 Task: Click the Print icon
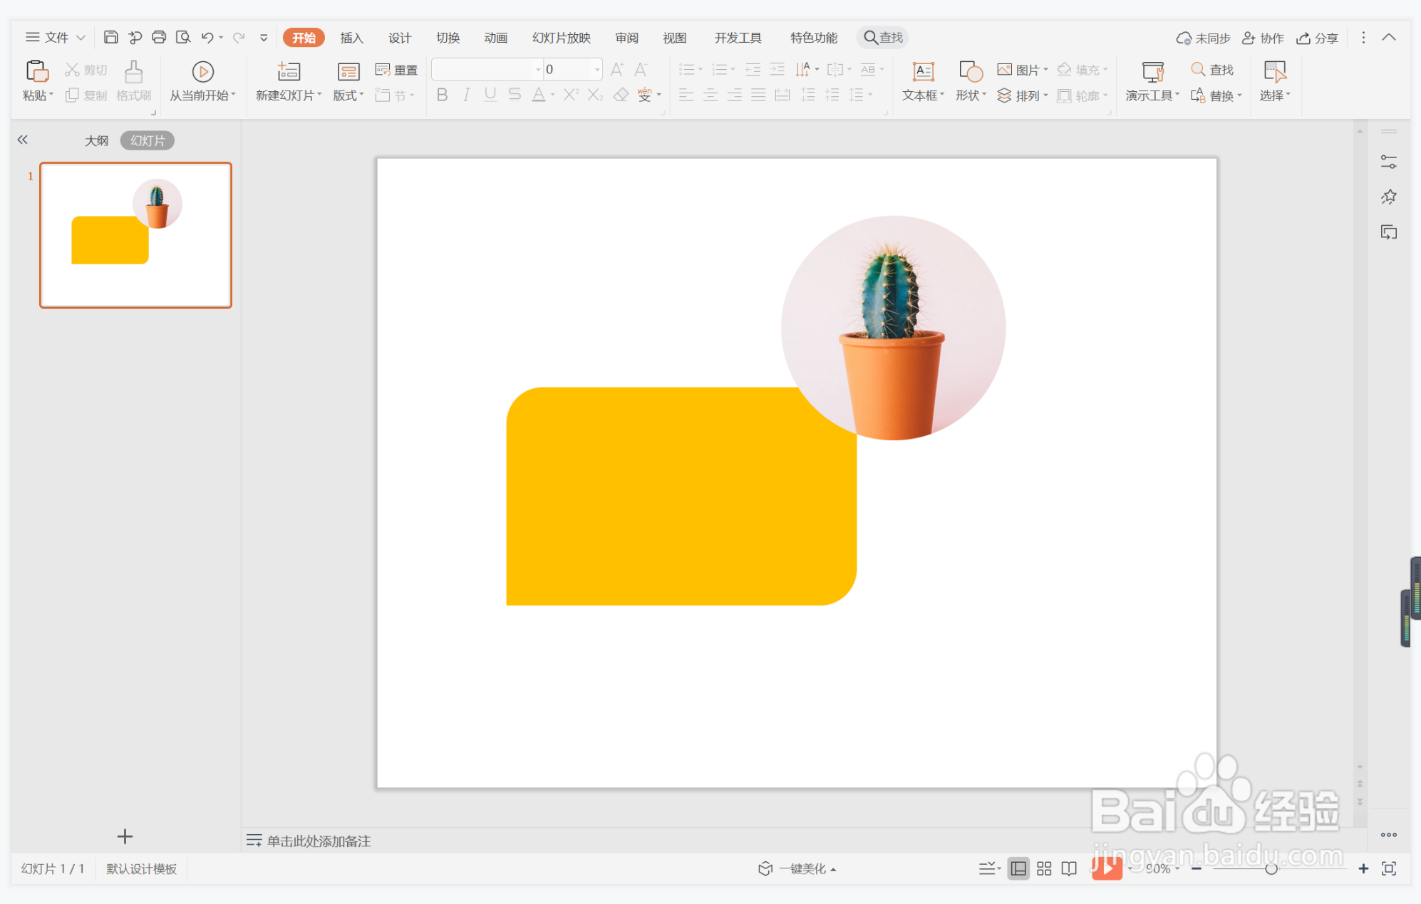(159, 37)
